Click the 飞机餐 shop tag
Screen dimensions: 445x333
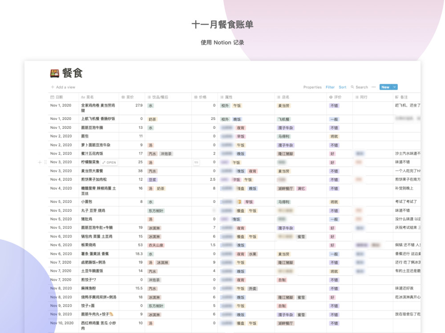tap(284, 119)
